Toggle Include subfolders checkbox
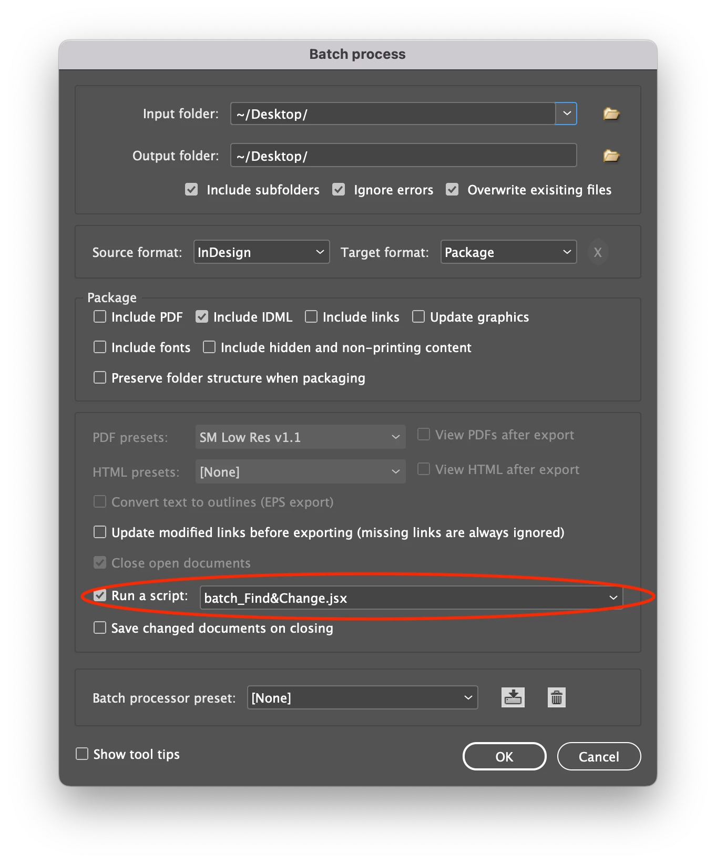716x864 pixels. point(191,189)
